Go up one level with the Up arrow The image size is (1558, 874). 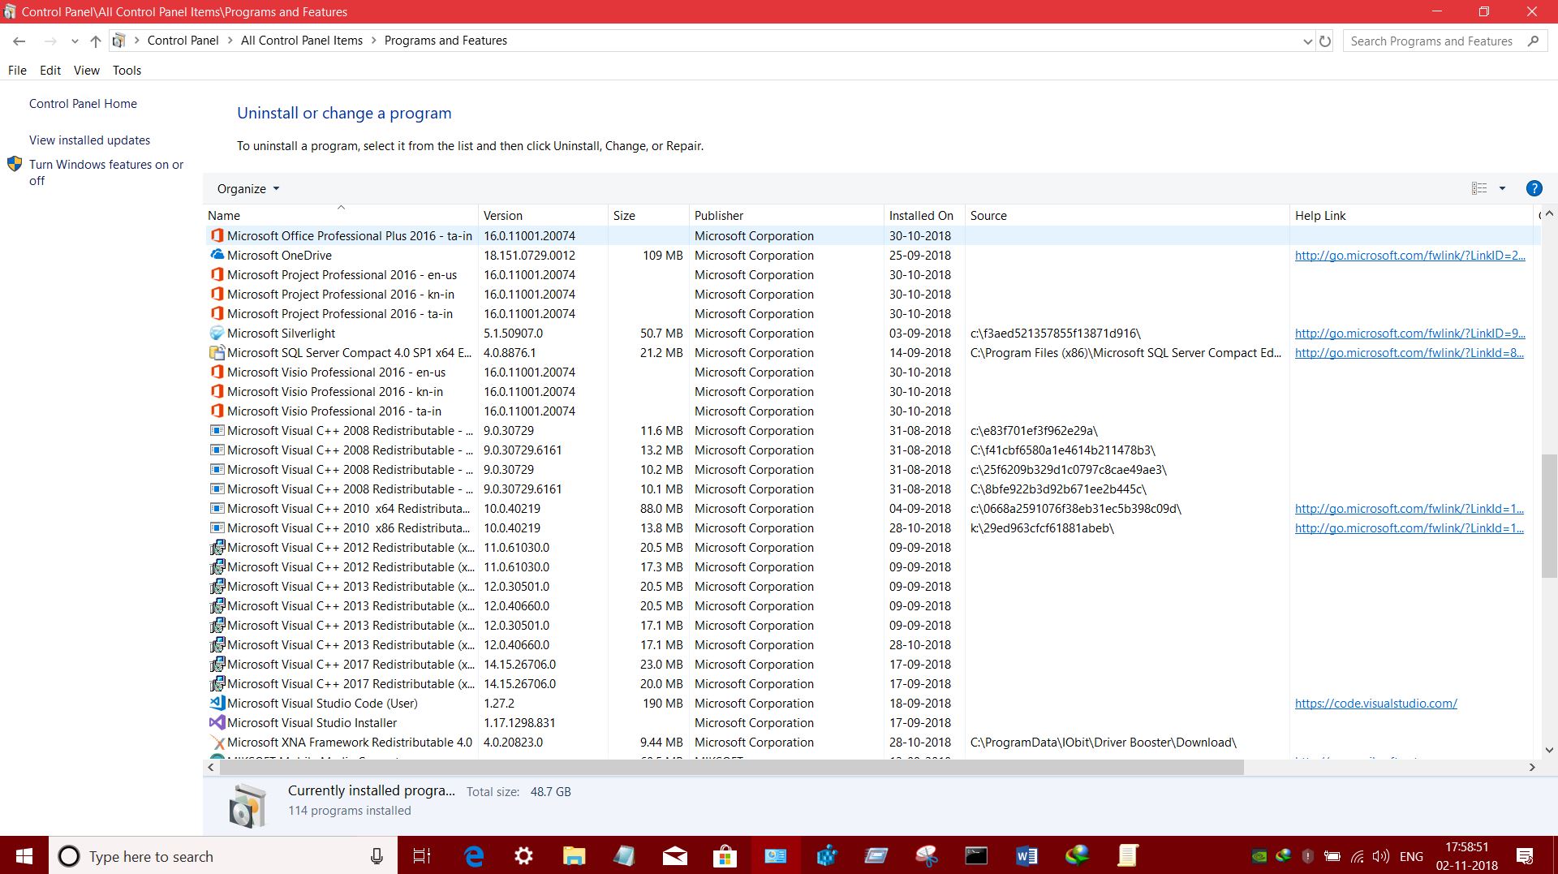[x=95, y=41]
